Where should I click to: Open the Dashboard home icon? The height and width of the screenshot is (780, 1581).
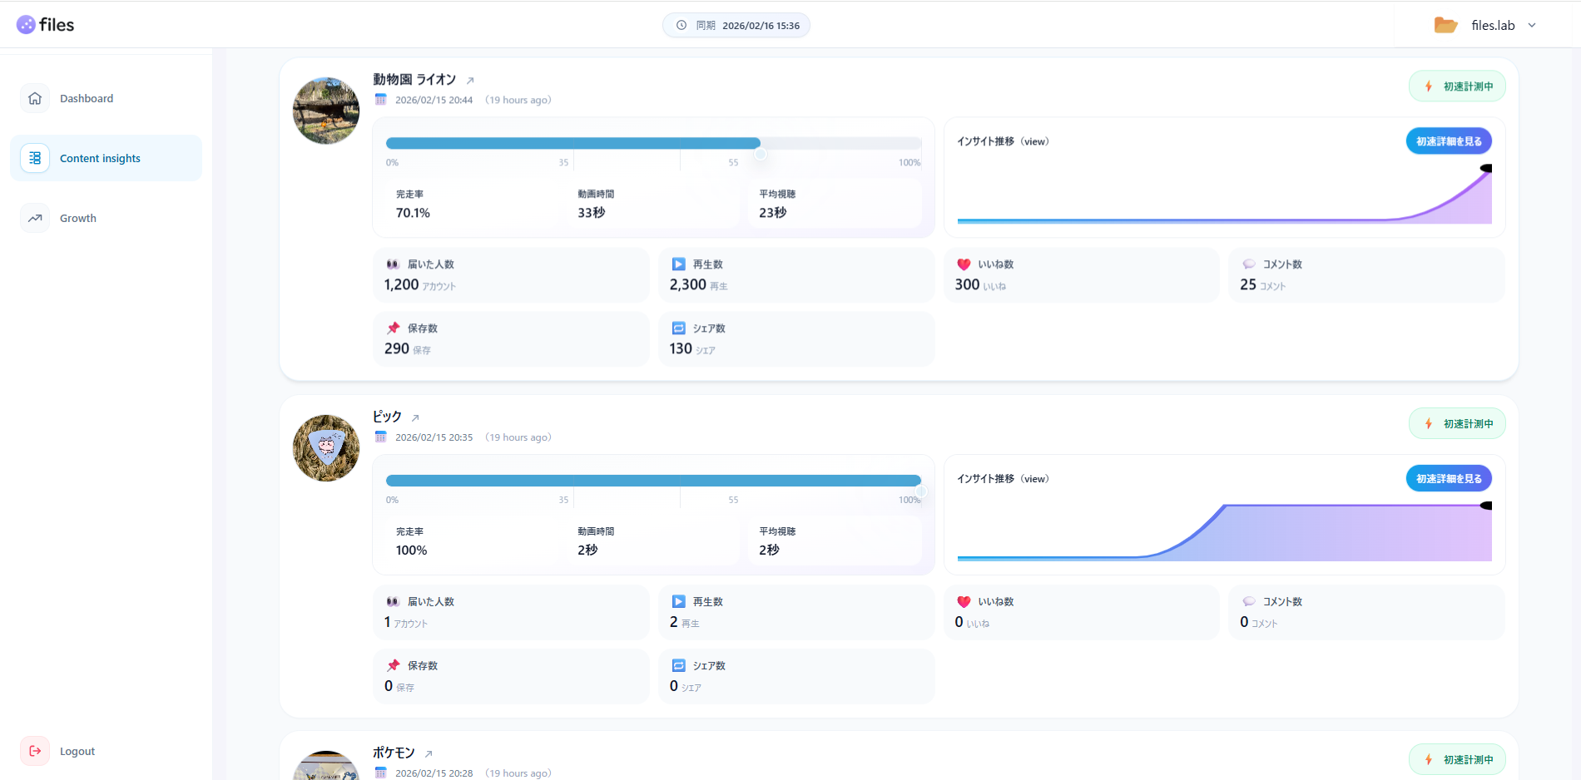tap(35, 98)
